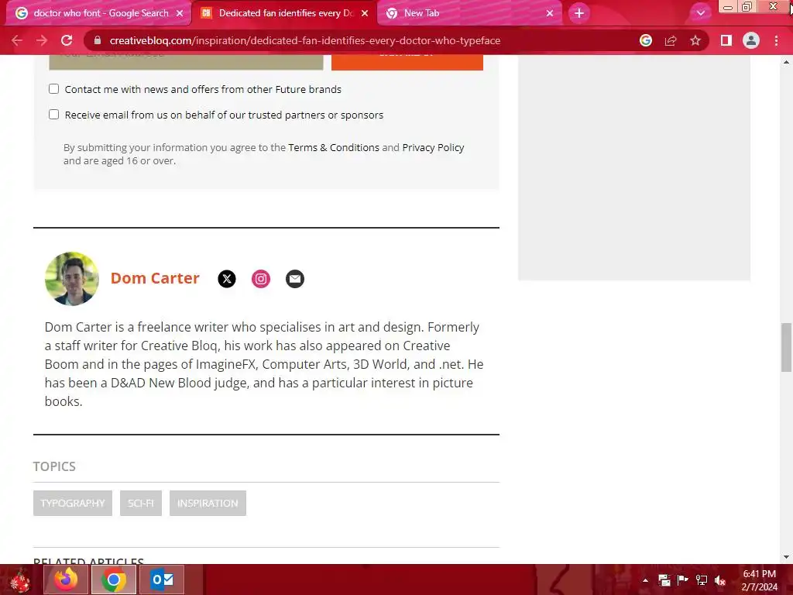
Task: Toggle the Chrome side panel icon
Action: pyautogui.click(x=726, y=40)
